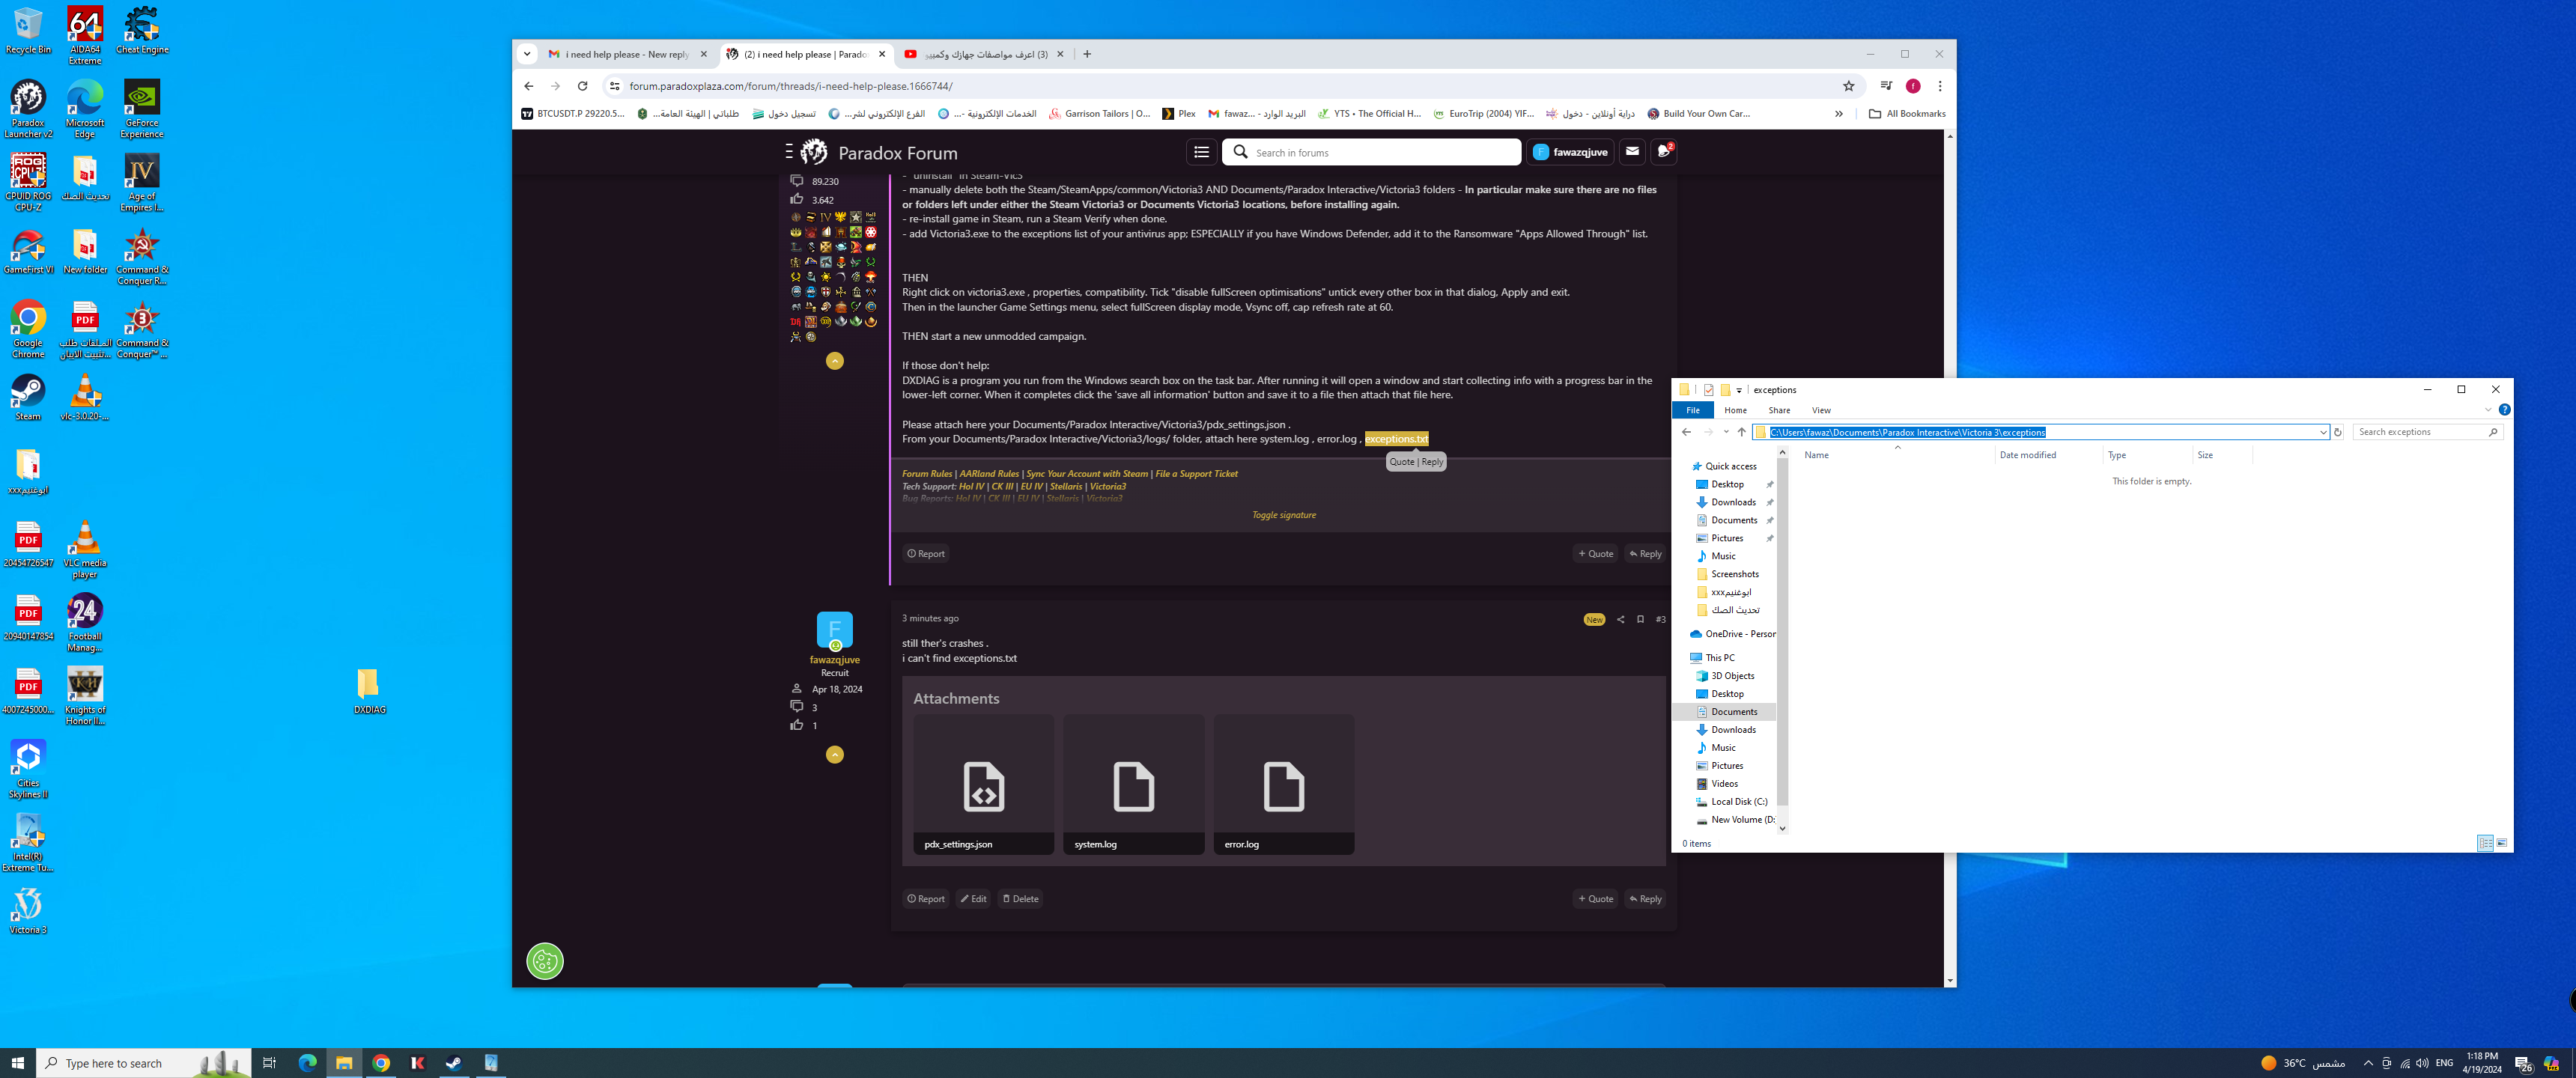Open the Plex bookmark
This screenshot has height=1078, width=2576.
coord(1178,114)
